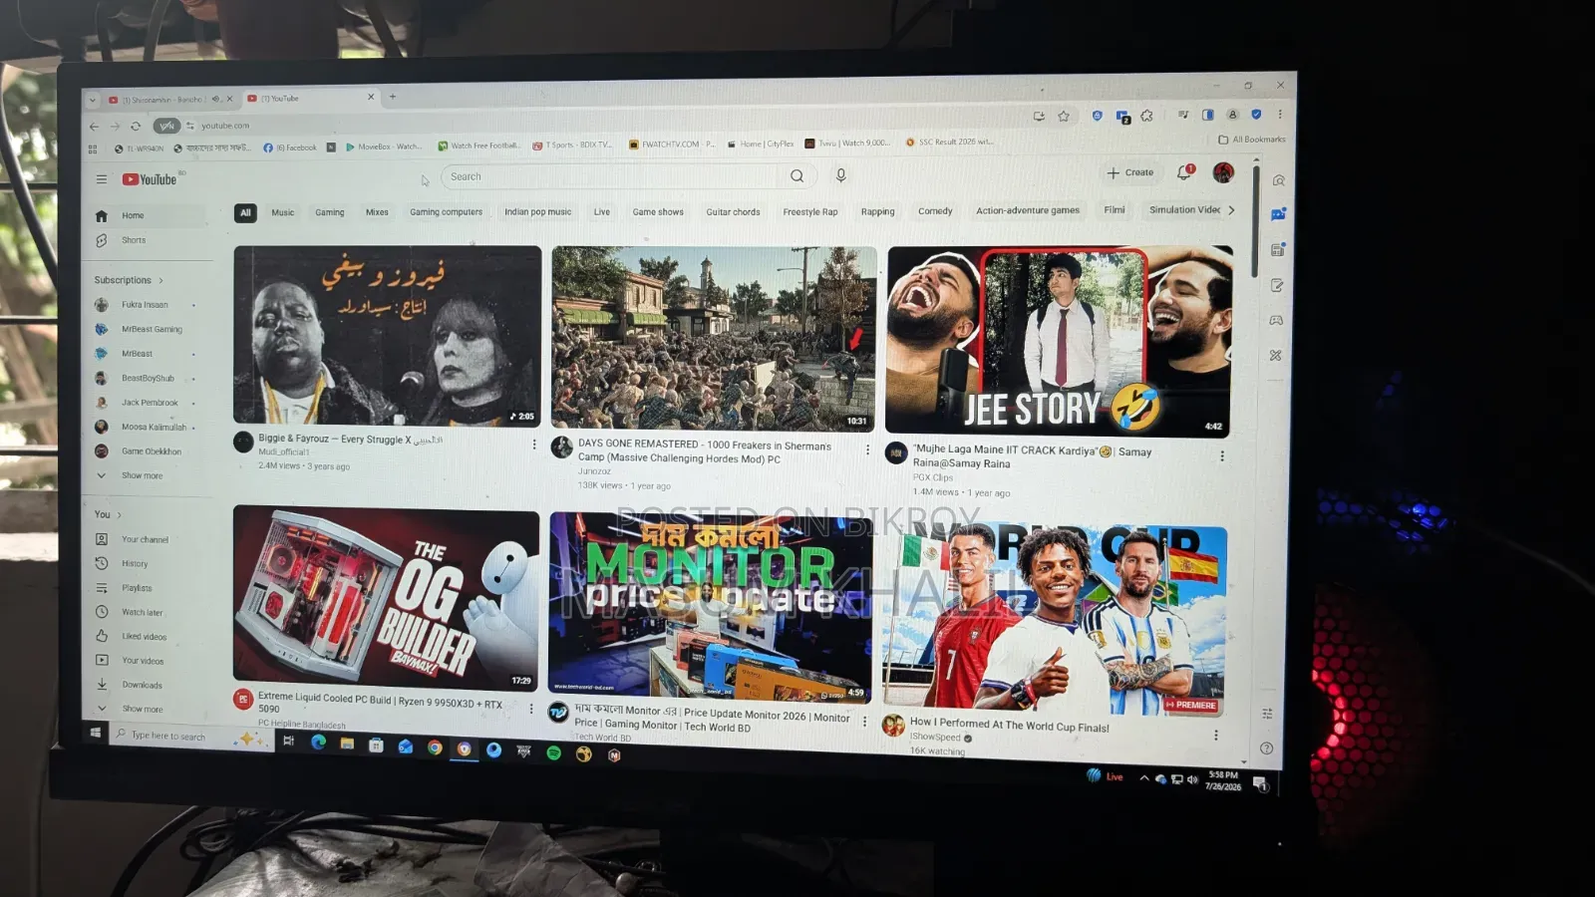Open options for Days Gone Remastered video
This screenshot has height=897, width=1595.
(x=867, y=450)
